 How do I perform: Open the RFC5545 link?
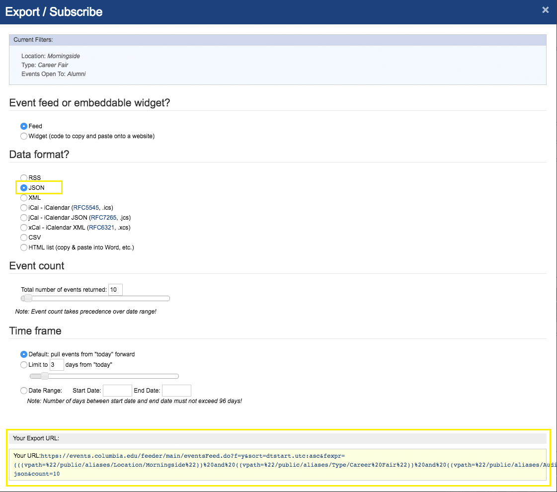(x=86, y=207)
